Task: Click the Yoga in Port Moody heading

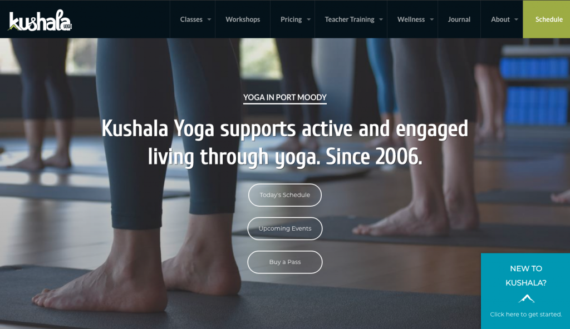Action: 285,97
